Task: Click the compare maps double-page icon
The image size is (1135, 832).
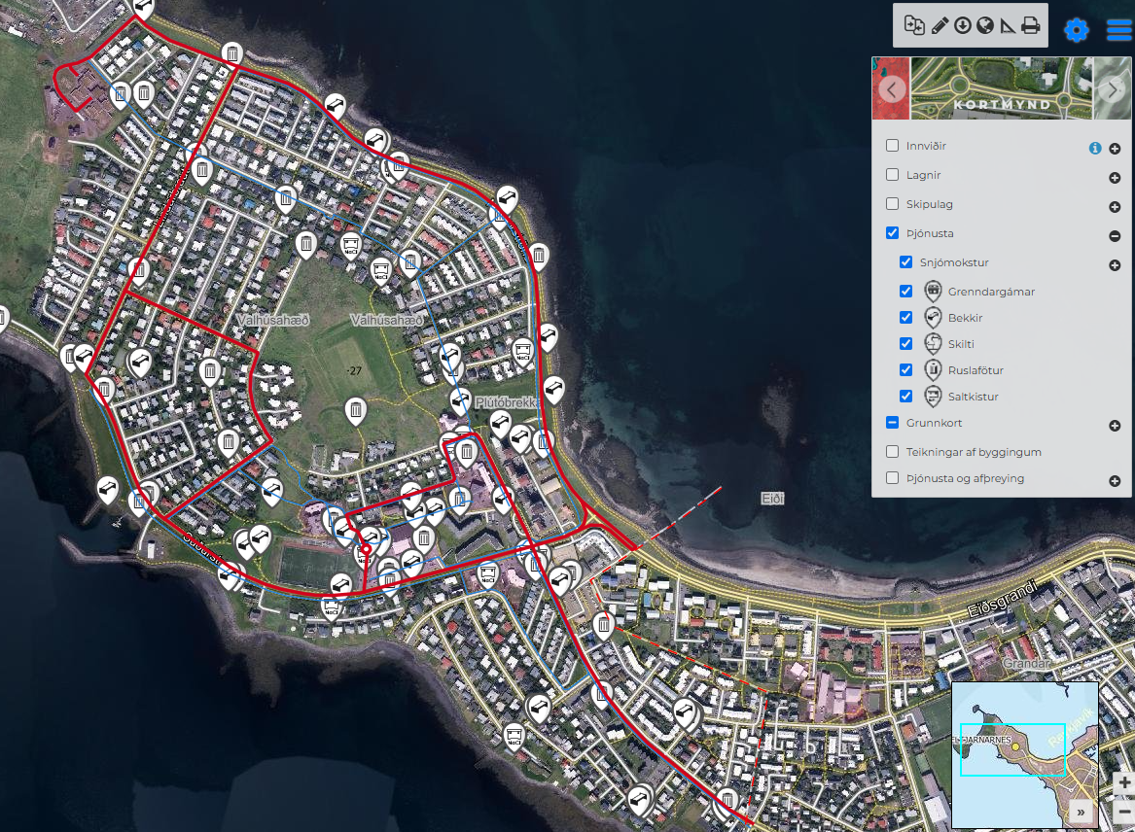Action: coord(914,26)
